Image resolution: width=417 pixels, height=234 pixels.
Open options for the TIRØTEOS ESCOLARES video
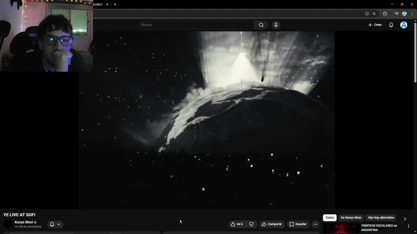409,226
